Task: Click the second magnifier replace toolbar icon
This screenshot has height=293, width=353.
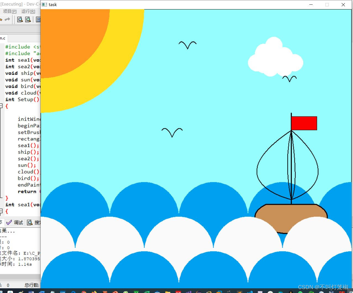Action: click(28, 19)
